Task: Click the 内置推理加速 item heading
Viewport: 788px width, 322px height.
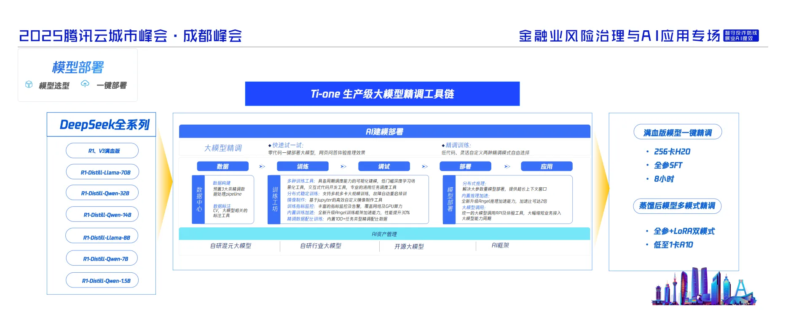Action: coord(475,196)
